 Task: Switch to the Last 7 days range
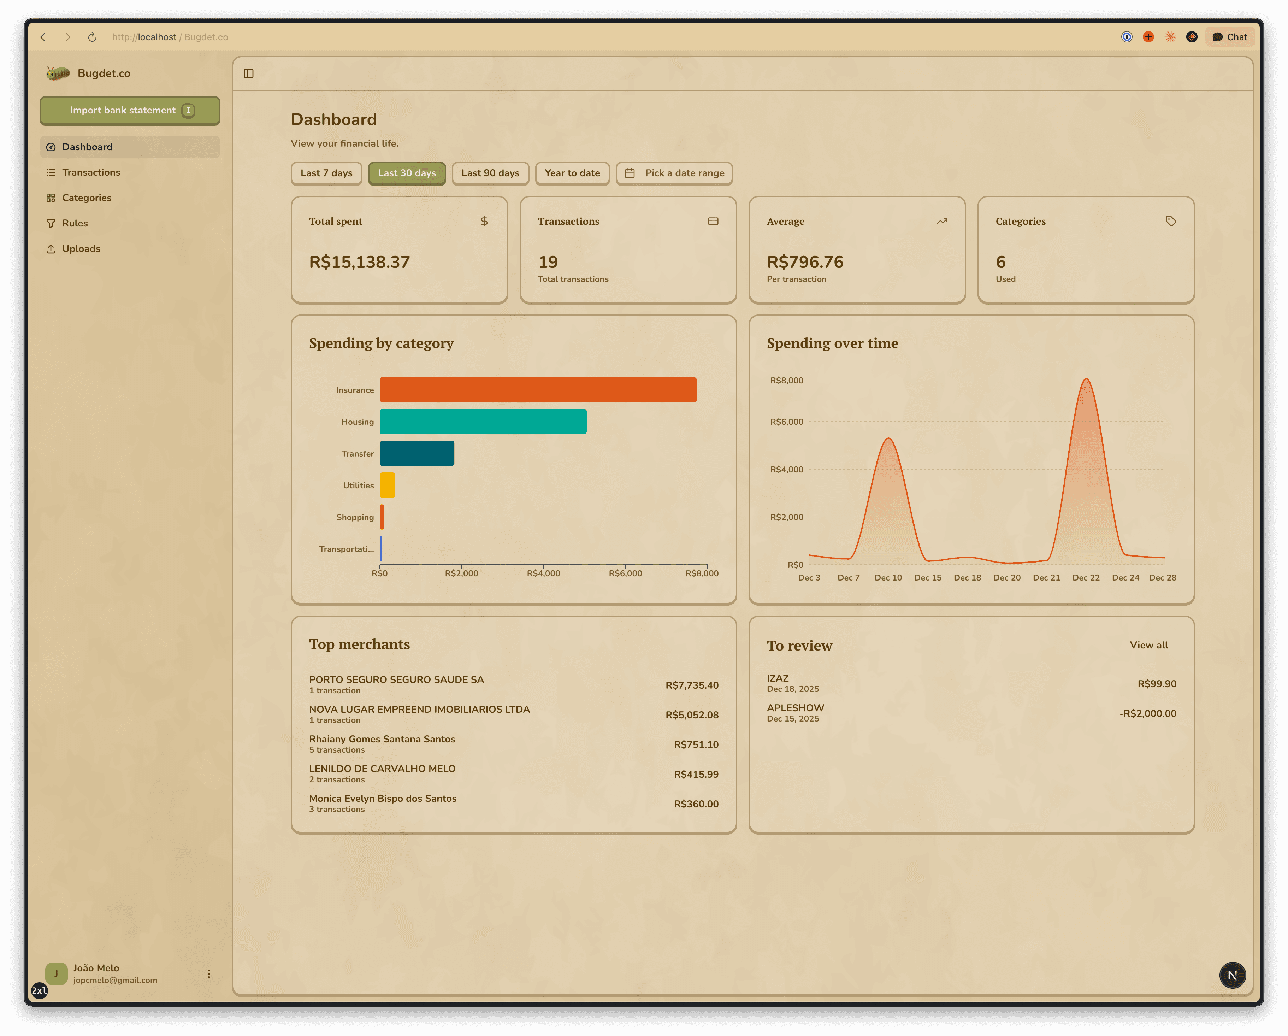pyautogui.click(x=326, y=173)
